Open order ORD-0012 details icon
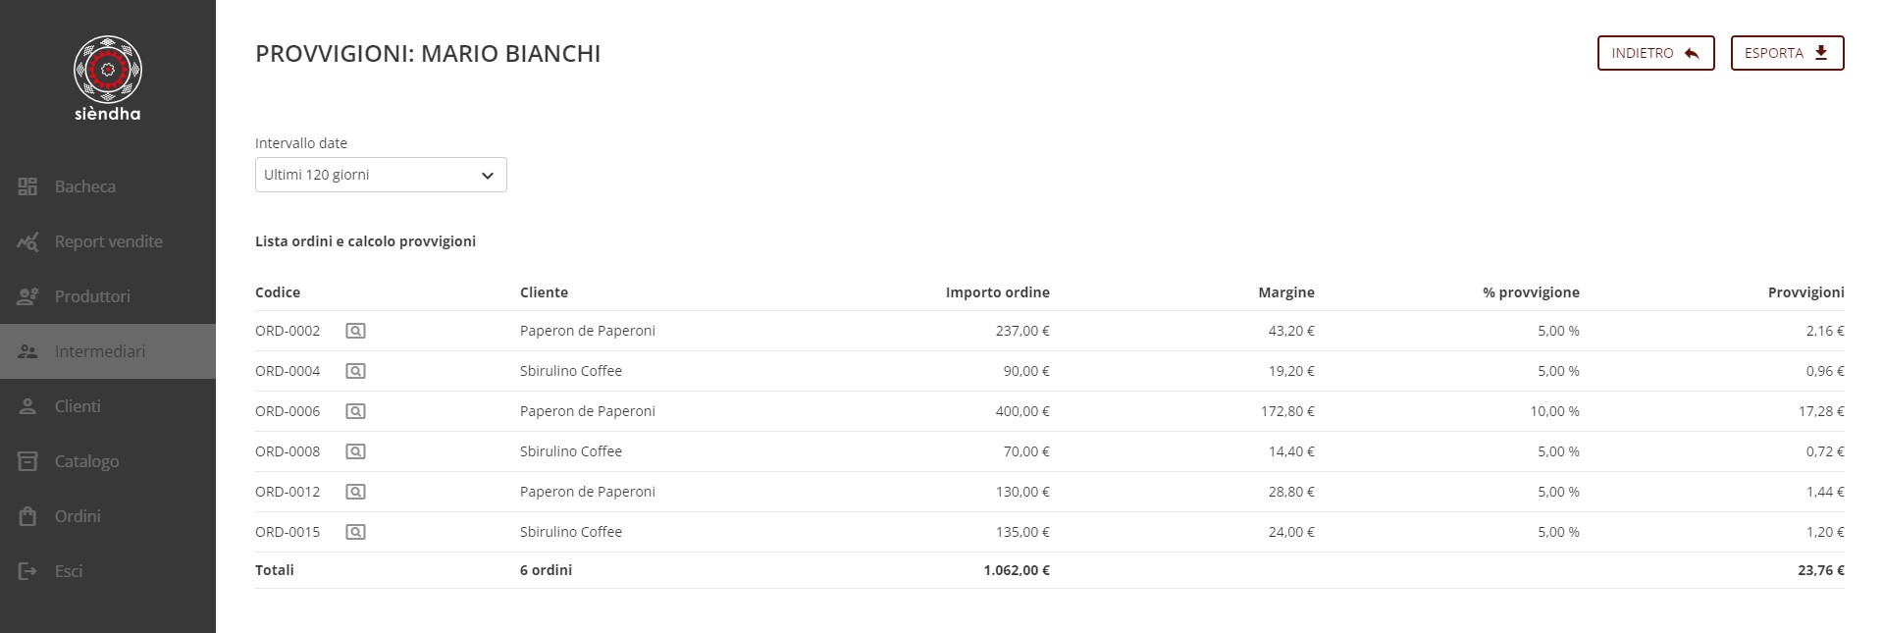The width and height of the screenshot is (1883, 633). tap(355, 492)
